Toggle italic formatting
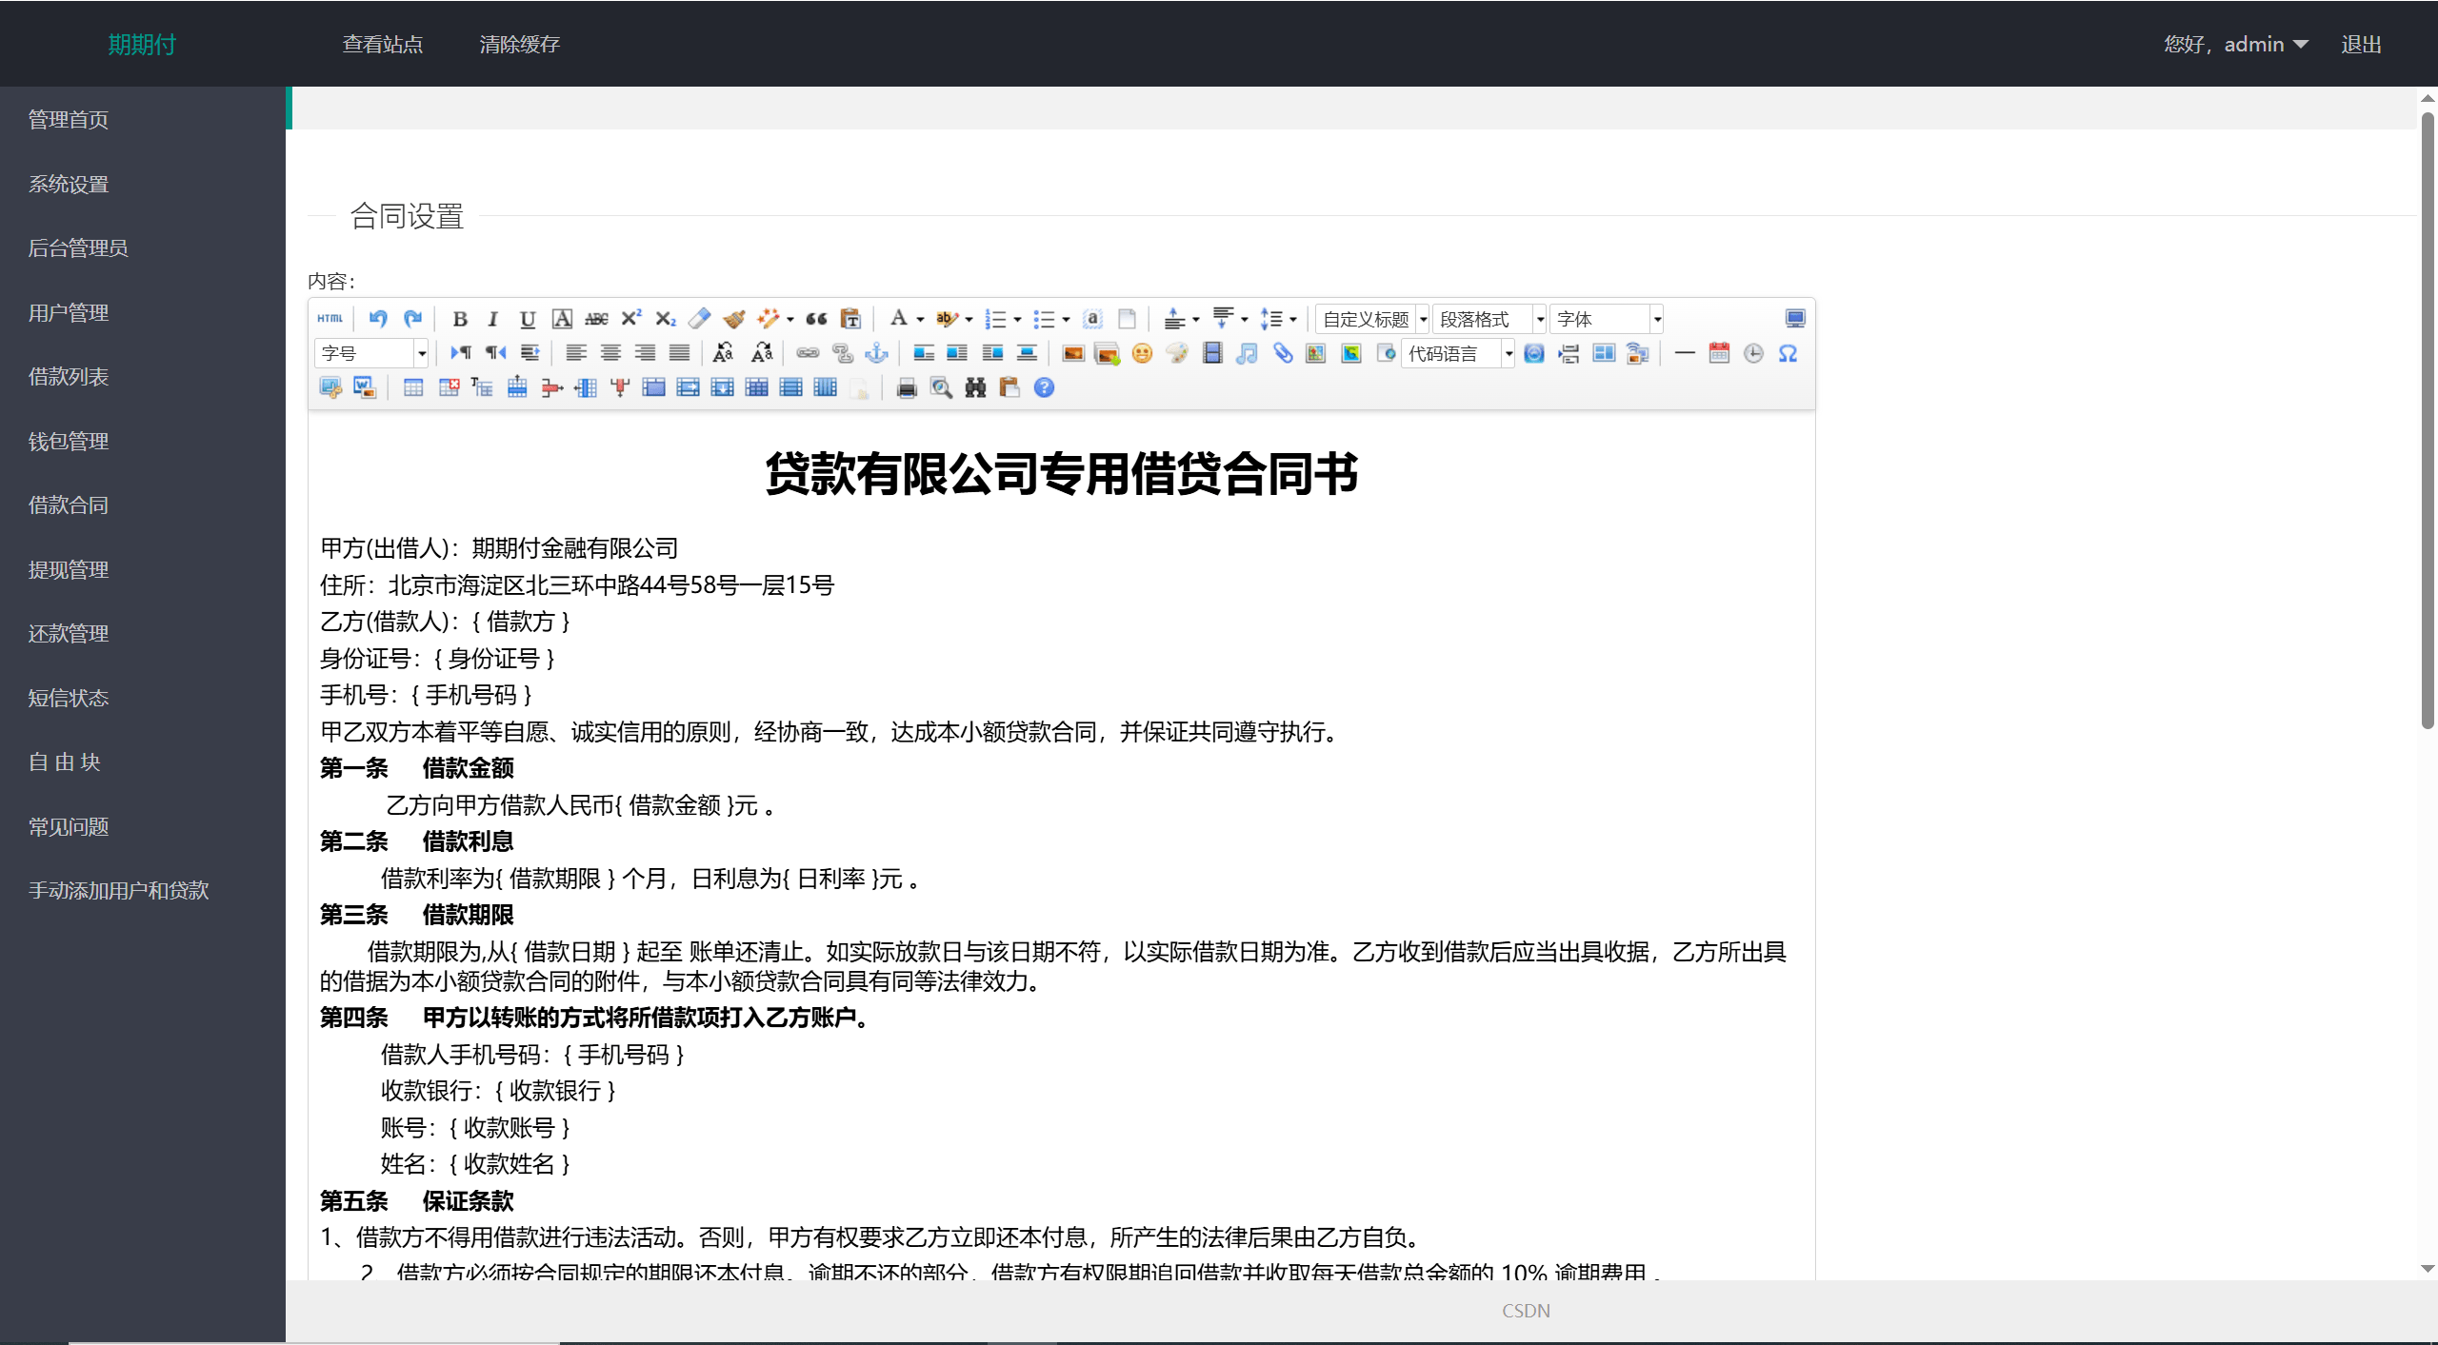Viewport: 2438px width, 1345px height. point(493,319)
